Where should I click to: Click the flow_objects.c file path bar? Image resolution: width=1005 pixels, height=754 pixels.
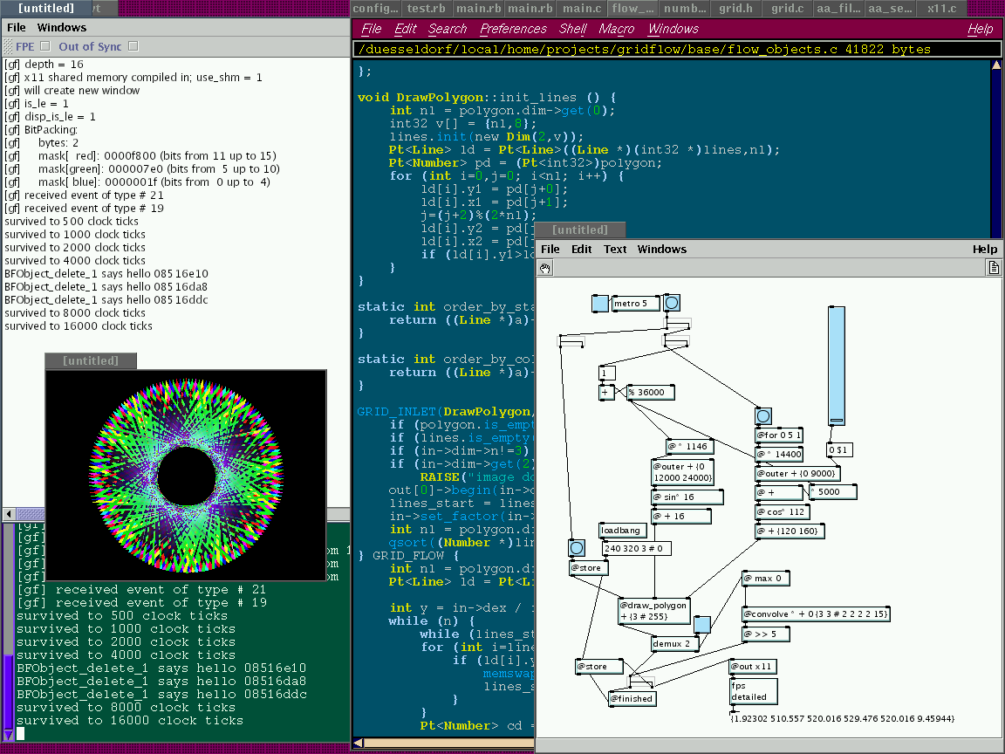point(677,50)
